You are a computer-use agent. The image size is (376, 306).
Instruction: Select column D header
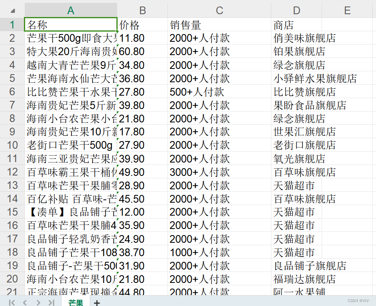(297, 10)
